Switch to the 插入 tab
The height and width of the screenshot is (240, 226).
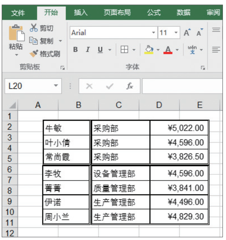pos(81,13)
